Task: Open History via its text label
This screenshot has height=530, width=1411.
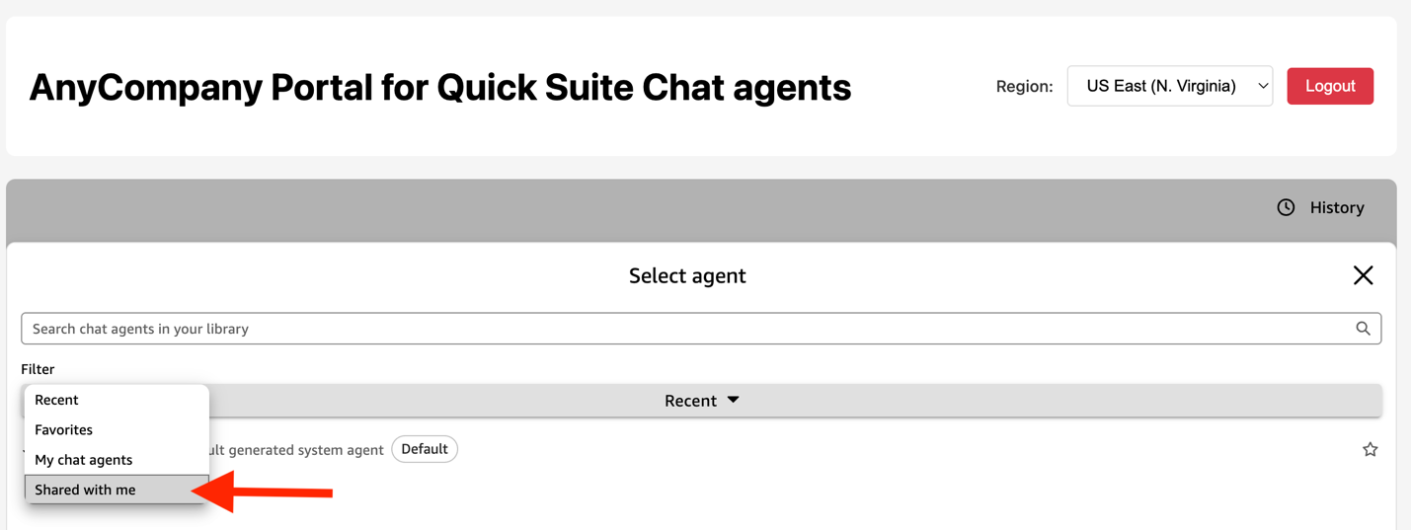Action: 1336,207
